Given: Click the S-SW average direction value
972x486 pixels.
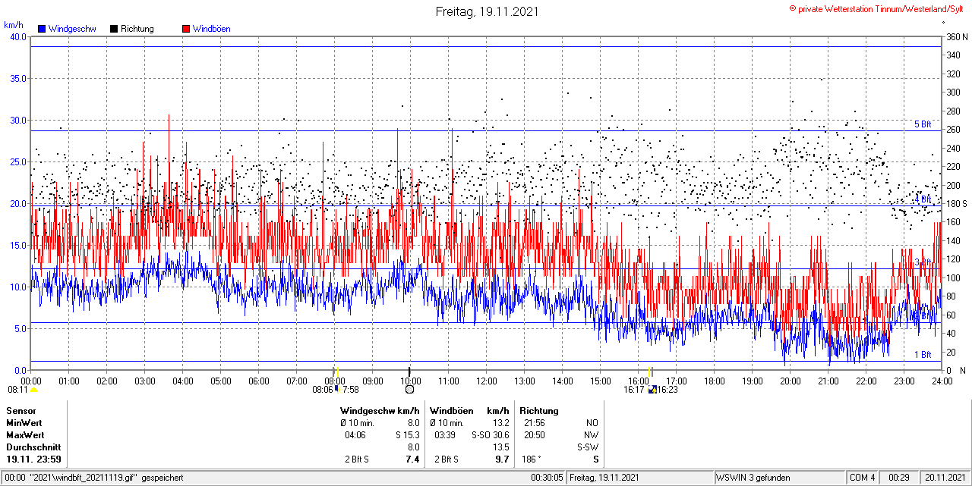Looking at the screenshot, I should (x=588, y=447).
